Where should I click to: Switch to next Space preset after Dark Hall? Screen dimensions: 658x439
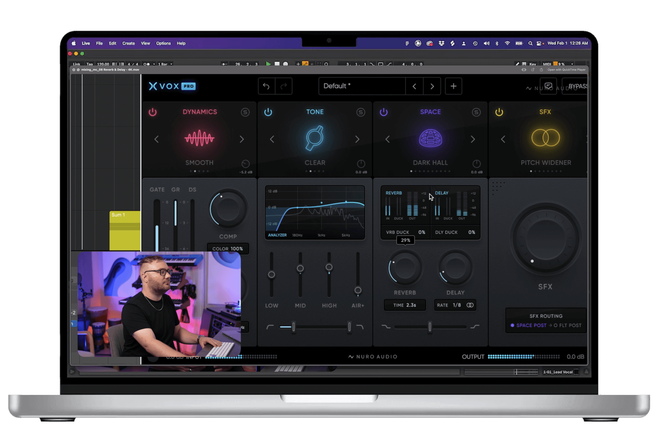[x=473, y=139]
